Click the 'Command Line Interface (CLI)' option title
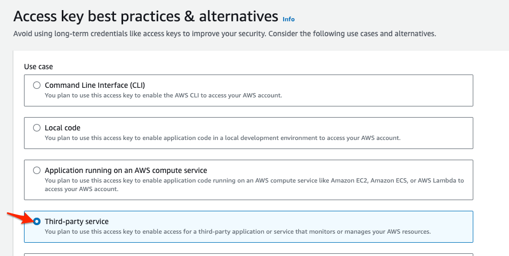This screenshot has height=256, width=509. click(95, 85)
